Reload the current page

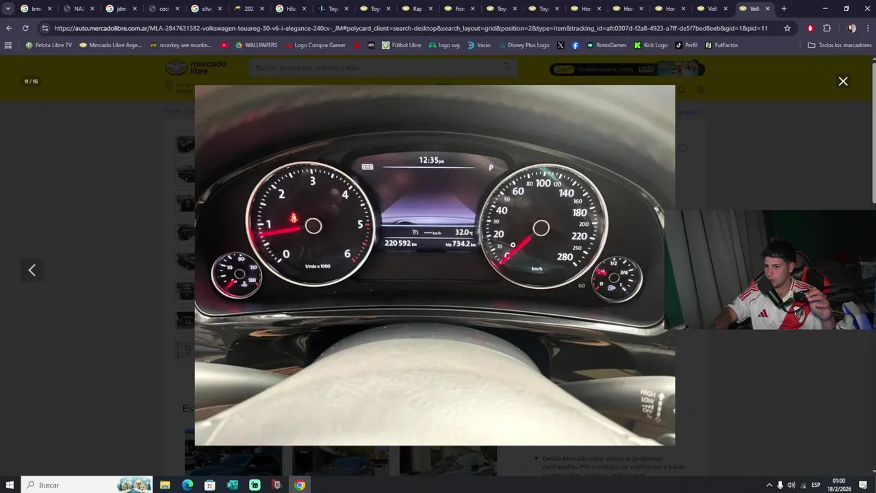25,28
